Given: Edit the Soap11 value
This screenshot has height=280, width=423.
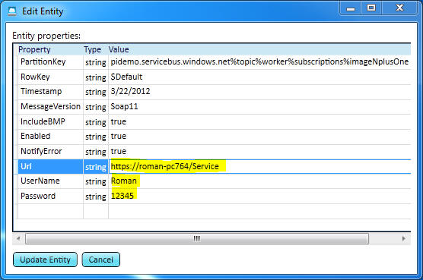Looking at the screenshot, I should [259, 107].
